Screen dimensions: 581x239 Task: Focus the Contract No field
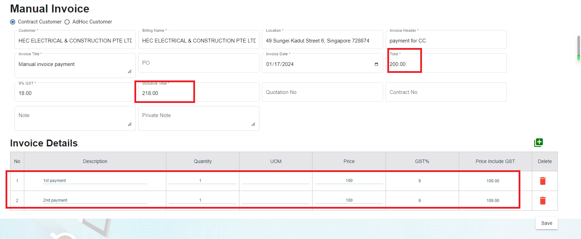446,92
